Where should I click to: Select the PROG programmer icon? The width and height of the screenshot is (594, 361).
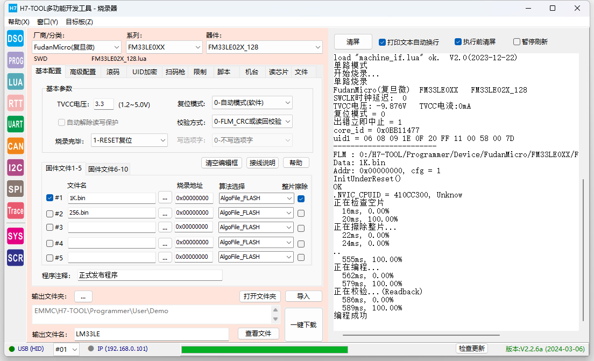pyautogui.click(x=15, y=61)
